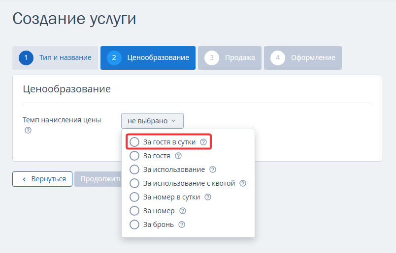Show help for 'За использование с квотой'
This screenshot has height=253, width=396.
243,183
